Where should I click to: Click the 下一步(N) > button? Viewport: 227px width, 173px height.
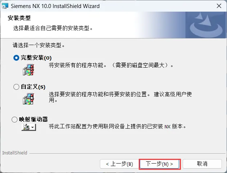pos(159,164)
